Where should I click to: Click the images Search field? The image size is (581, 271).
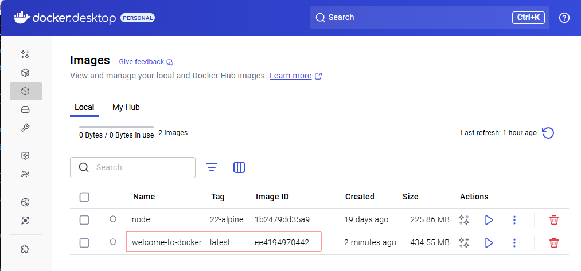click(132, 167)
